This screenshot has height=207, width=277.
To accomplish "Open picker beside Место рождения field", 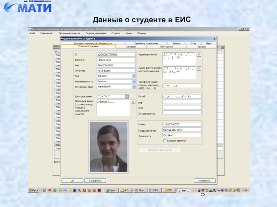I will (x=133, y=102).
